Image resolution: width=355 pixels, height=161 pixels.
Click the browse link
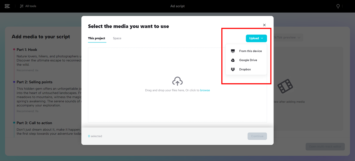205,90
